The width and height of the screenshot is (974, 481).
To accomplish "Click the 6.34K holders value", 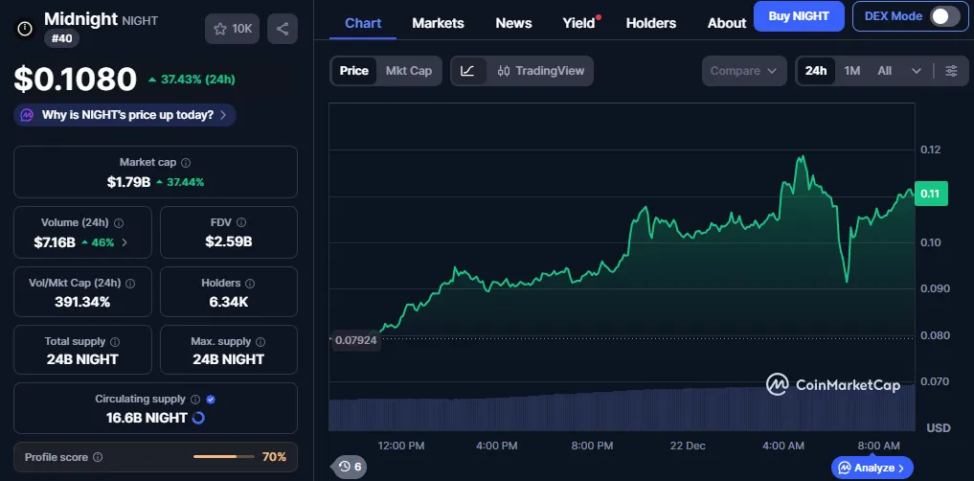I will pos(229,302).
